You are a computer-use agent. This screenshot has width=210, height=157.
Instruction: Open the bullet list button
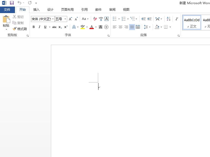tap(115, 19)
